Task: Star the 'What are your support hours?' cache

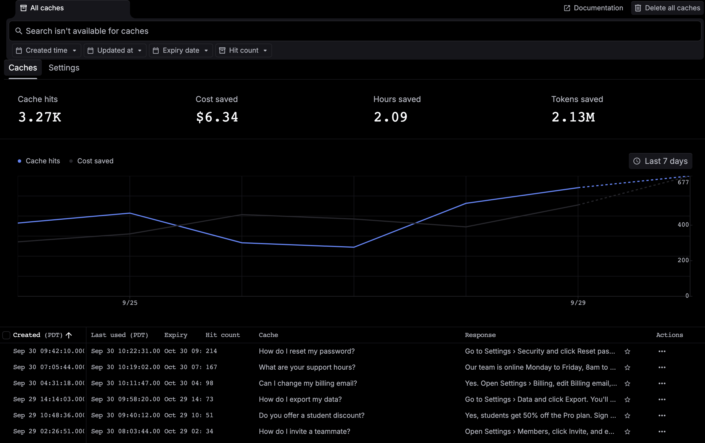Action: [x=627, y=367]
